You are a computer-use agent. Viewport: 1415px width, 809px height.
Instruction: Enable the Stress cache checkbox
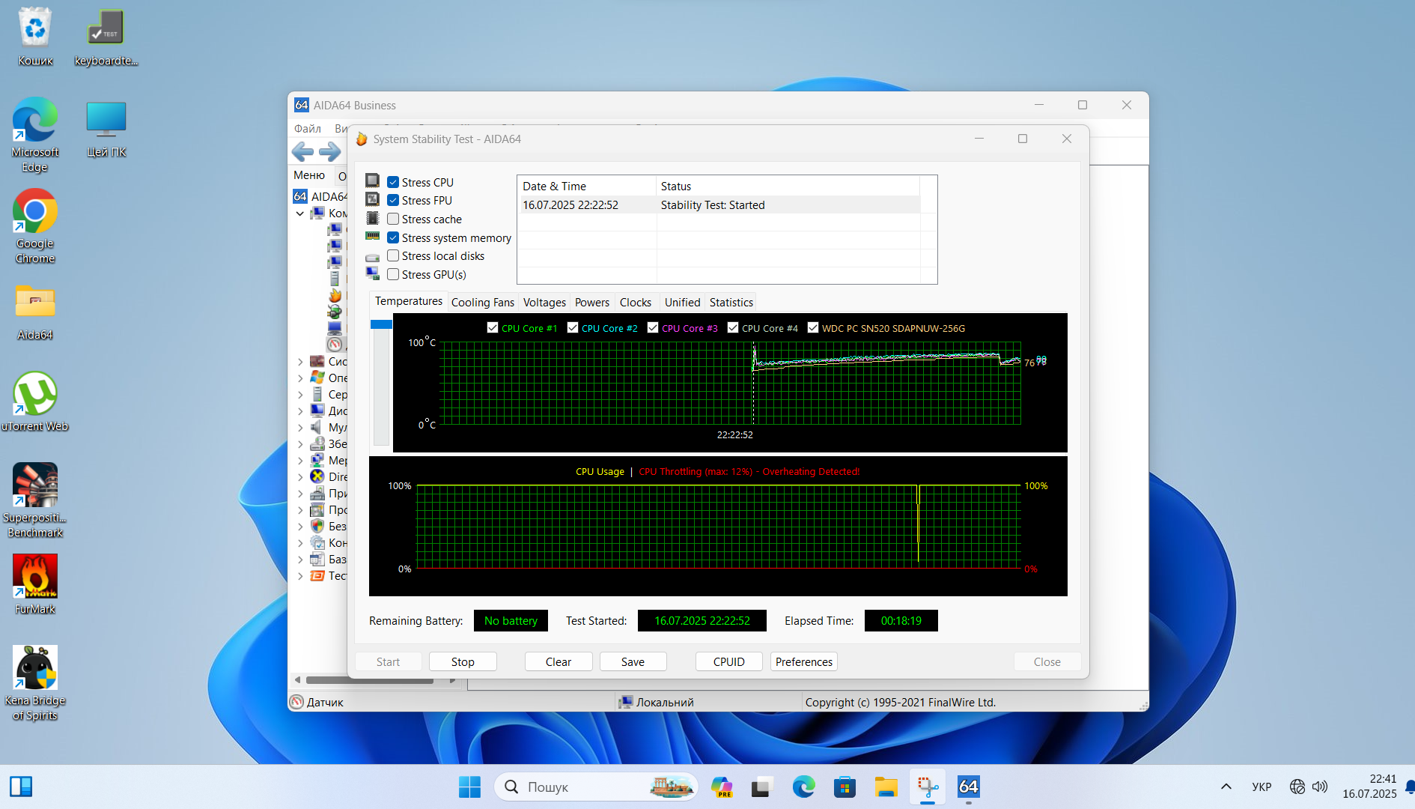tap(393, 219)
